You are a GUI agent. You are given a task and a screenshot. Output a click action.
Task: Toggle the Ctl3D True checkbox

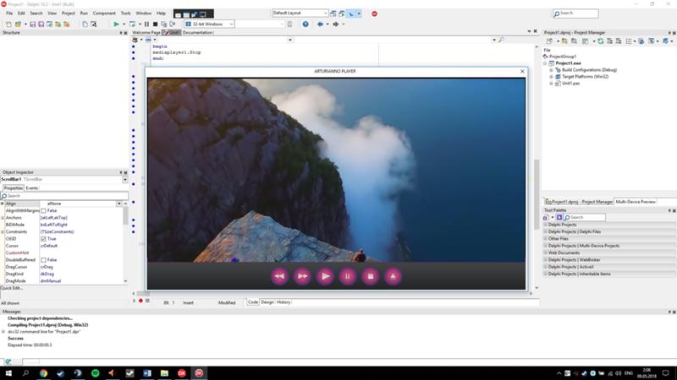click(43, 239)
